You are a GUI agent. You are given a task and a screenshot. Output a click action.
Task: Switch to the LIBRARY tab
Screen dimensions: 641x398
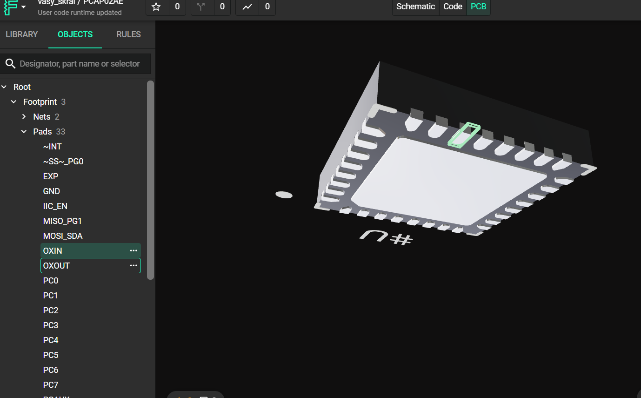point(22,34)
